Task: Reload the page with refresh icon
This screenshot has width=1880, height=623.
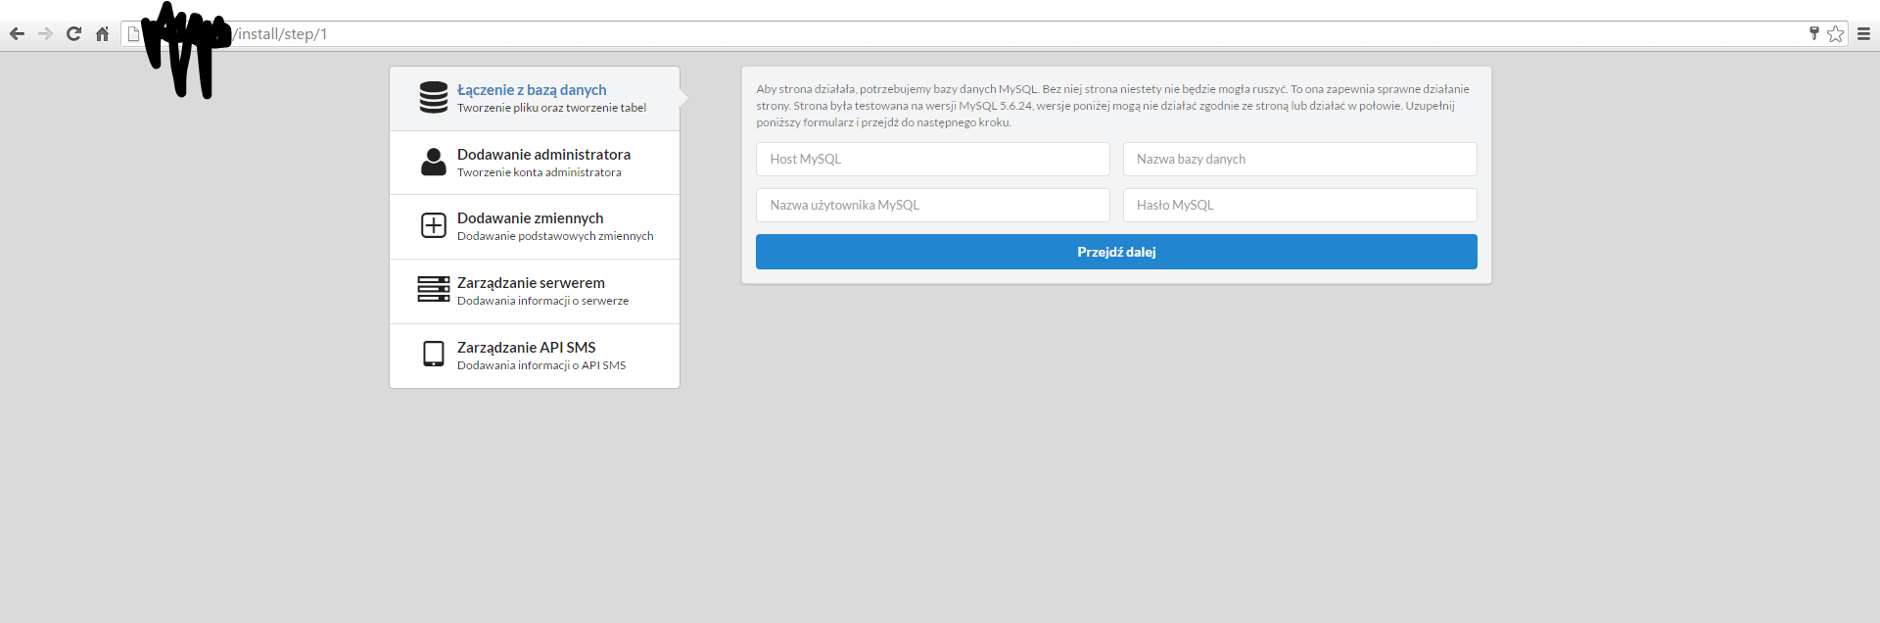Action: point(73,34)
